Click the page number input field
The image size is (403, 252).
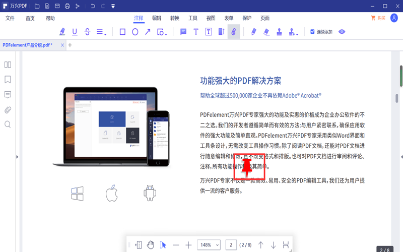231,245
